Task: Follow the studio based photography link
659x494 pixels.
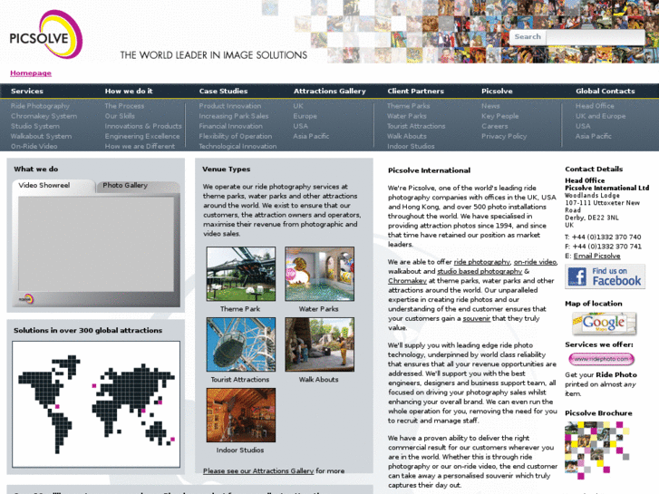Action: tap(480, 272)
